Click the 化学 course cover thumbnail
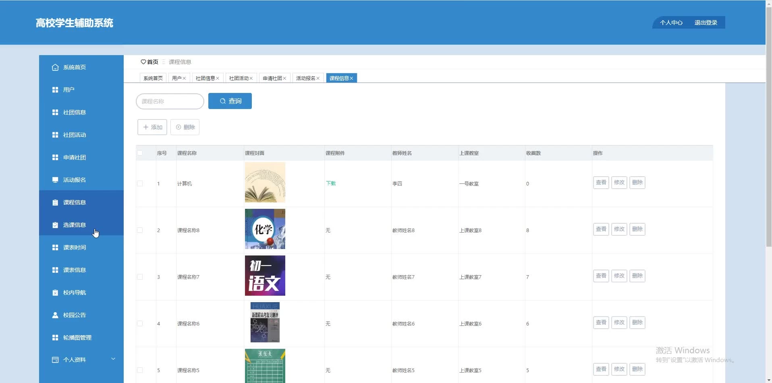The width and height of the screenshot is (772, 383). pos(265,229)
